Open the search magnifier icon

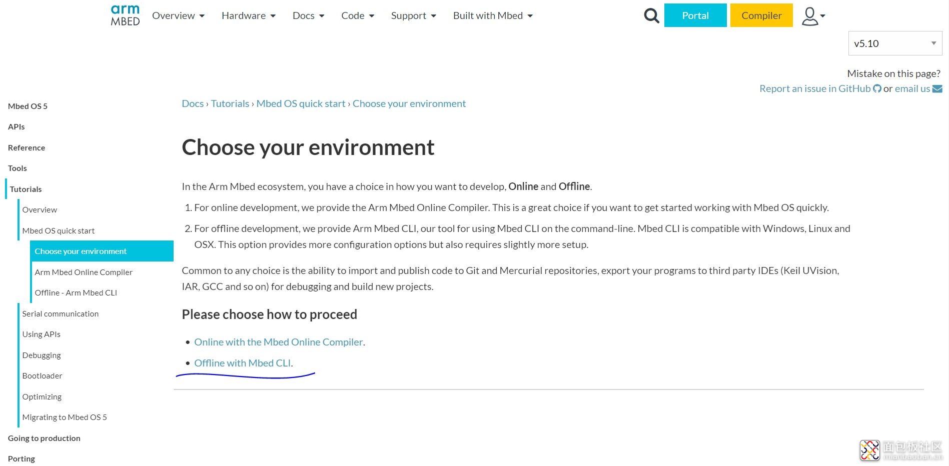pos(651,15)
